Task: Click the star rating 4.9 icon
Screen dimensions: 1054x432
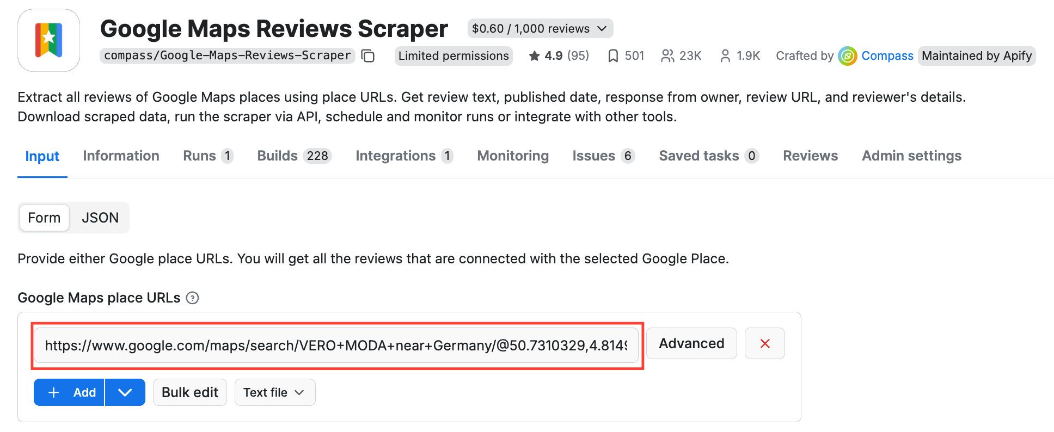Action: click(x=535, y=55)
